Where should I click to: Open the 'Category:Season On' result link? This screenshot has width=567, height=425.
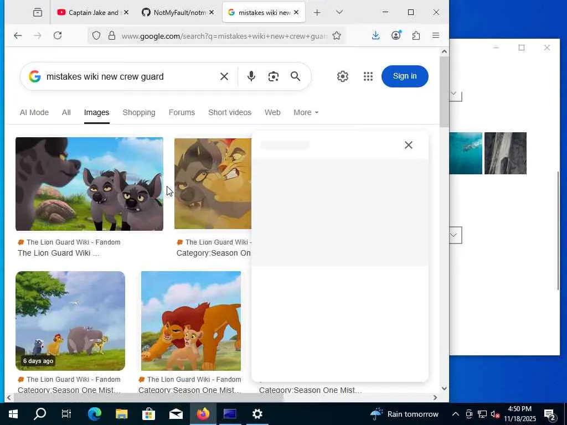[213, 253]
